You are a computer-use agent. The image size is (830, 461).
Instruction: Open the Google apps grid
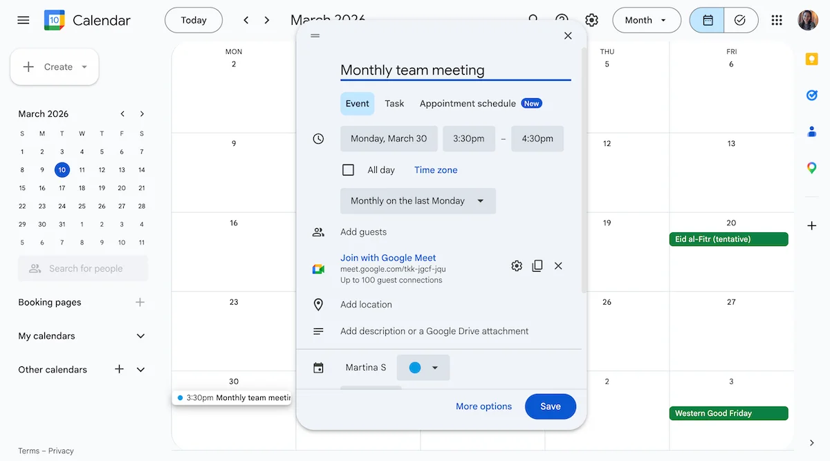(x=777, y=20)
